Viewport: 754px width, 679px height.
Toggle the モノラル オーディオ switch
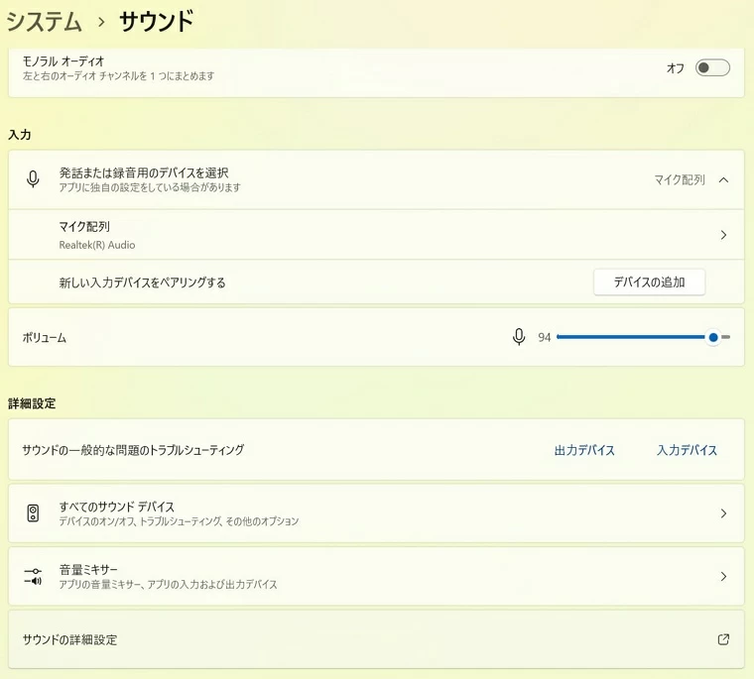pos(712,67)
